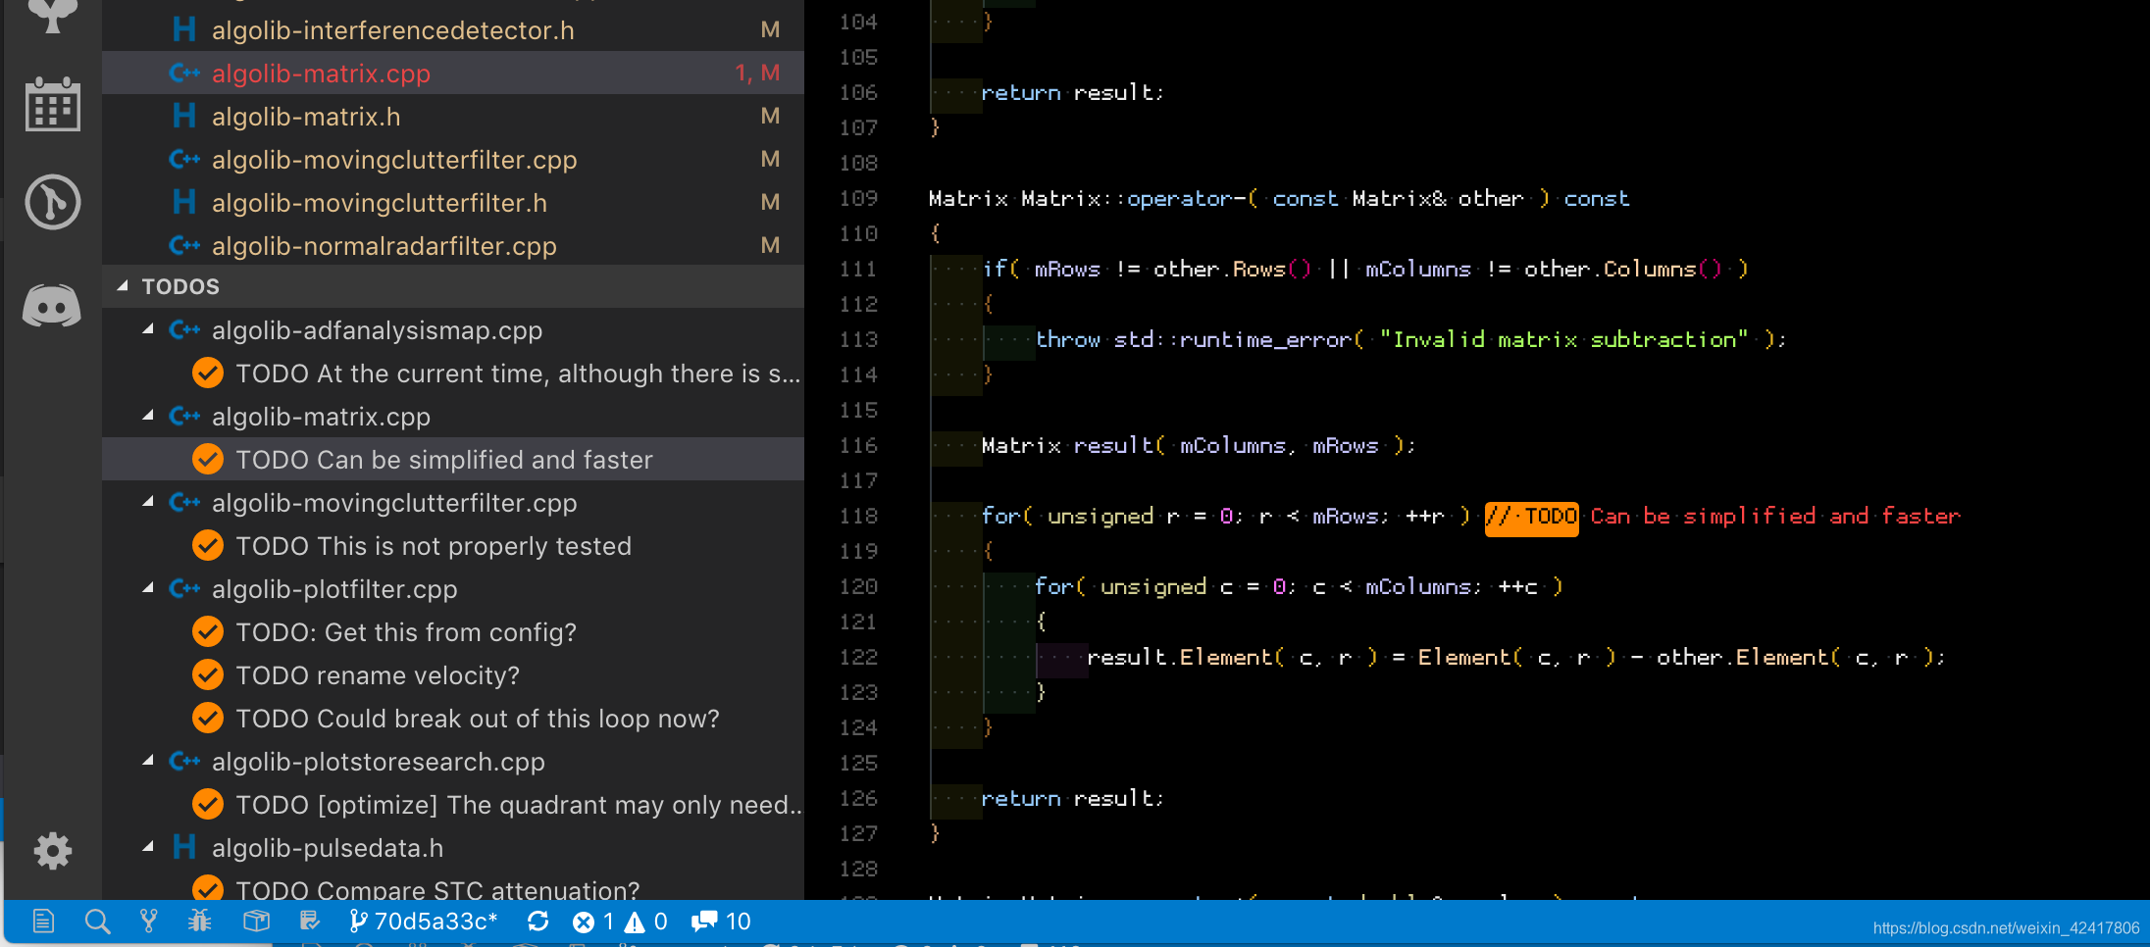Open the errors and warnings counter

click(x=620, y=922)
